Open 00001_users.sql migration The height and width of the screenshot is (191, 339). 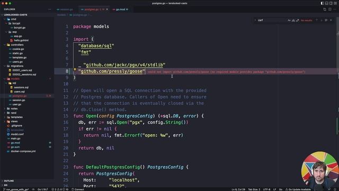(x=22, y=70)
